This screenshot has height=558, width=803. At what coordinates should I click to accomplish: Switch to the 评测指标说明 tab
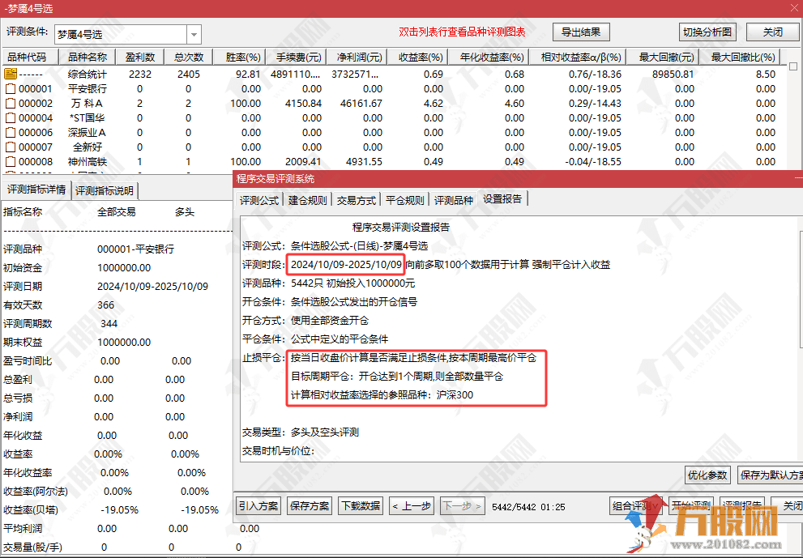(106, 191)
